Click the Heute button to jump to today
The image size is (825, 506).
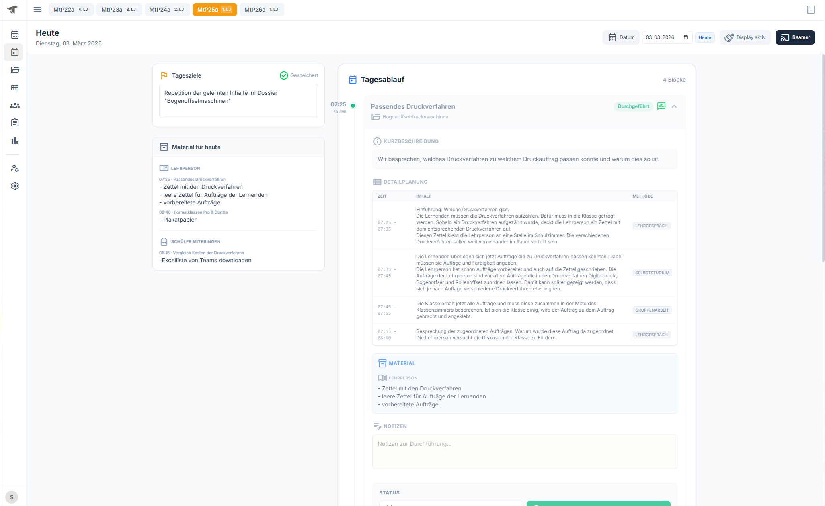coord(705,37)
